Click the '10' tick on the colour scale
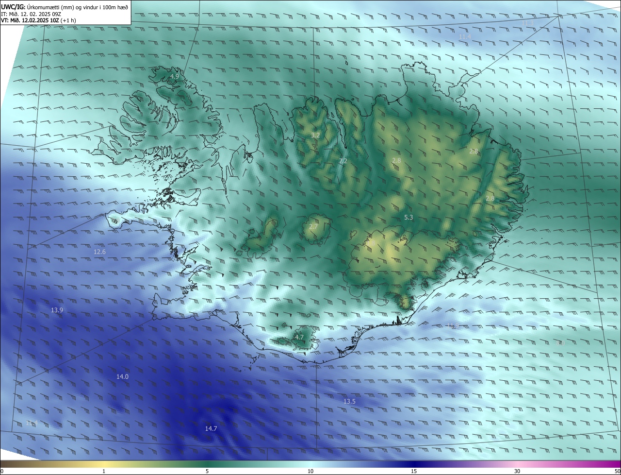Viewport: 621px width, 475px height. (x=310, y=471)
